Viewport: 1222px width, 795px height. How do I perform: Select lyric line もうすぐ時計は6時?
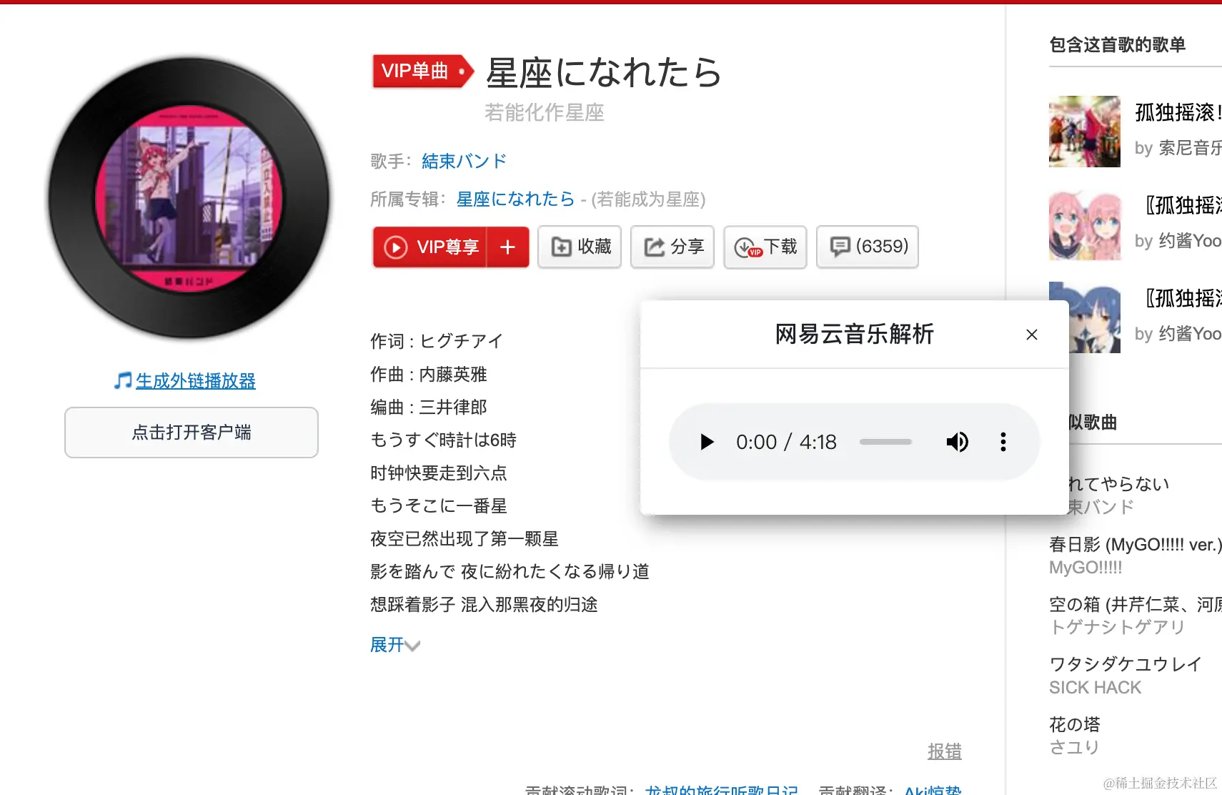click(443, 440)
